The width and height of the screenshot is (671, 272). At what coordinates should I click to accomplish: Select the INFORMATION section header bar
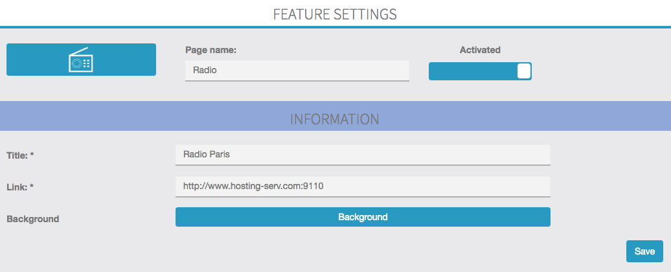pyautogui.click(x=335, y=119)
